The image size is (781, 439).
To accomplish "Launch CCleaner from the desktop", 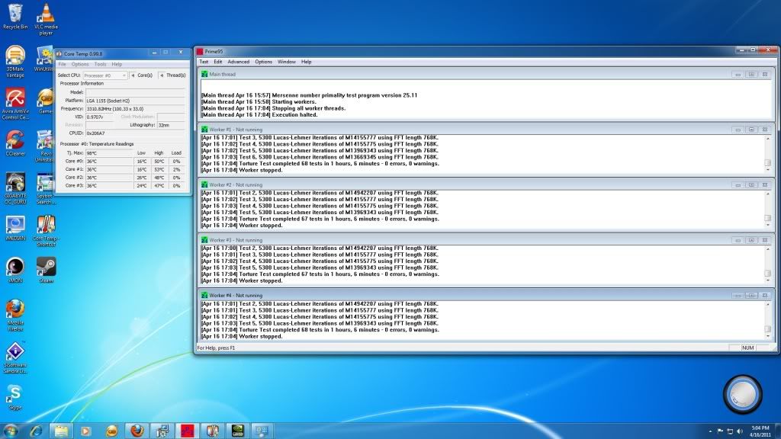I will pyautogui.click(x=15, y=143).
